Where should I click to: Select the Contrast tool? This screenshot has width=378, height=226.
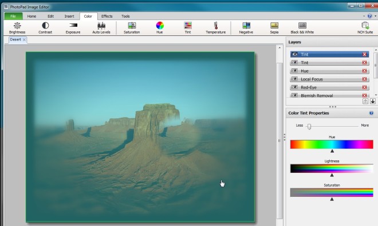[x=45, y=28]
